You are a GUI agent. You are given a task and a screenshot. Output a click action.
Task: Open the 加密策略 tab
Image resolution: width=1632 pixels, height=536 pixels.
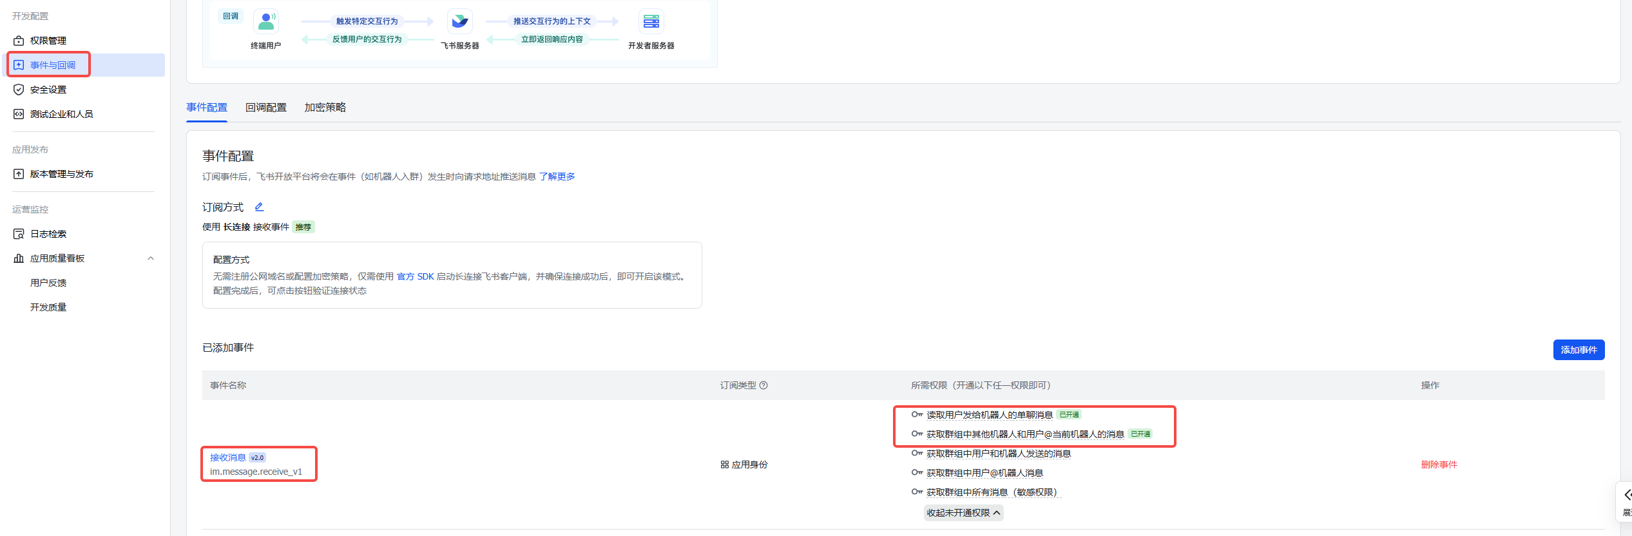tap(325, 108)
